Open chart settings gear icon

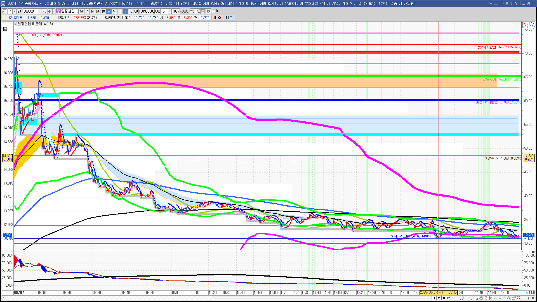[208, 11]
